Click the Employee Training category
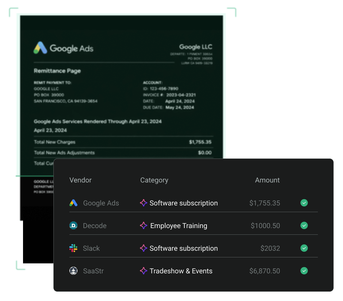The image size is (343, 301). tap(179, 226)
